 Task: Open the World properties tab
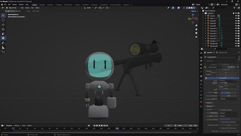(x=201, y=72)
